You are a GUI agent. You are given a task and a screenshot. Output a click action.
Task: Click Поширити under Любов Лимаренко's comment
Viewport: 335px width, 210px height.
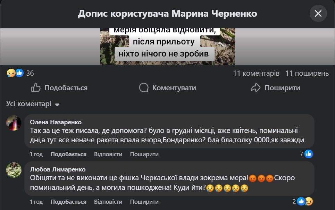(x=145, y=201)
